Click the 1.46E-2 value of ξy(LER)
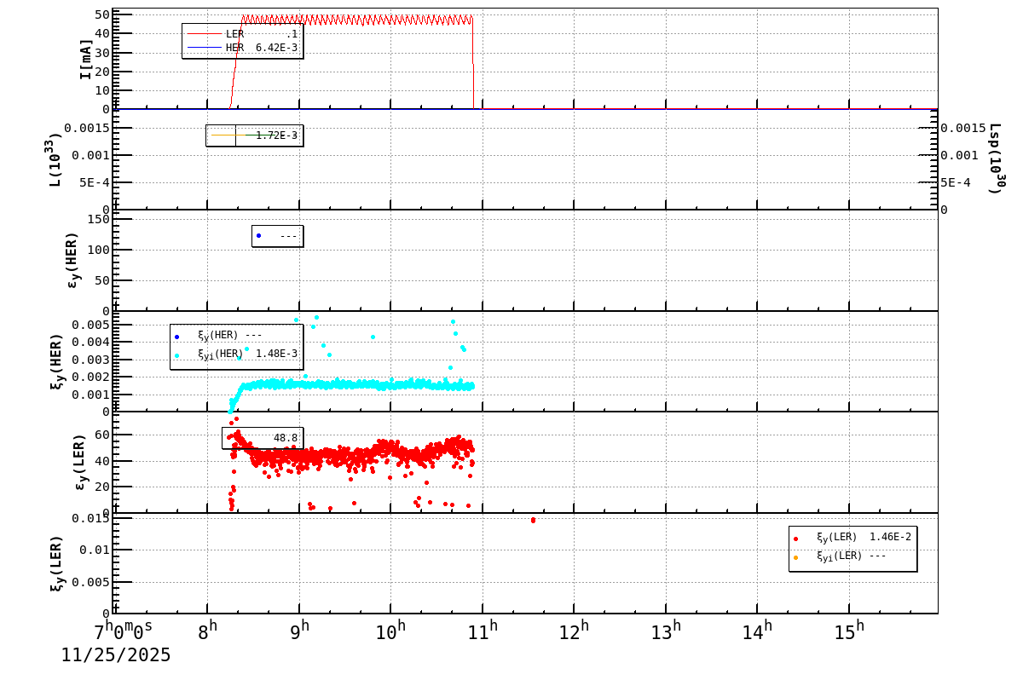Screen dimensions: 1023x680 point(890,537)
